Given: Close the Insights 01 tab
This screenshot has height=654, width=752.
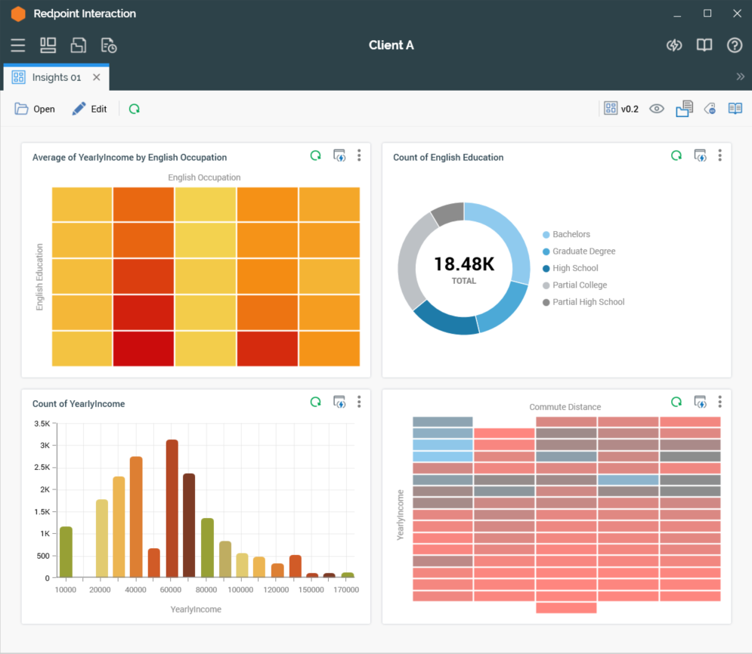Looking at the screenshot, I should coord(97,78).
